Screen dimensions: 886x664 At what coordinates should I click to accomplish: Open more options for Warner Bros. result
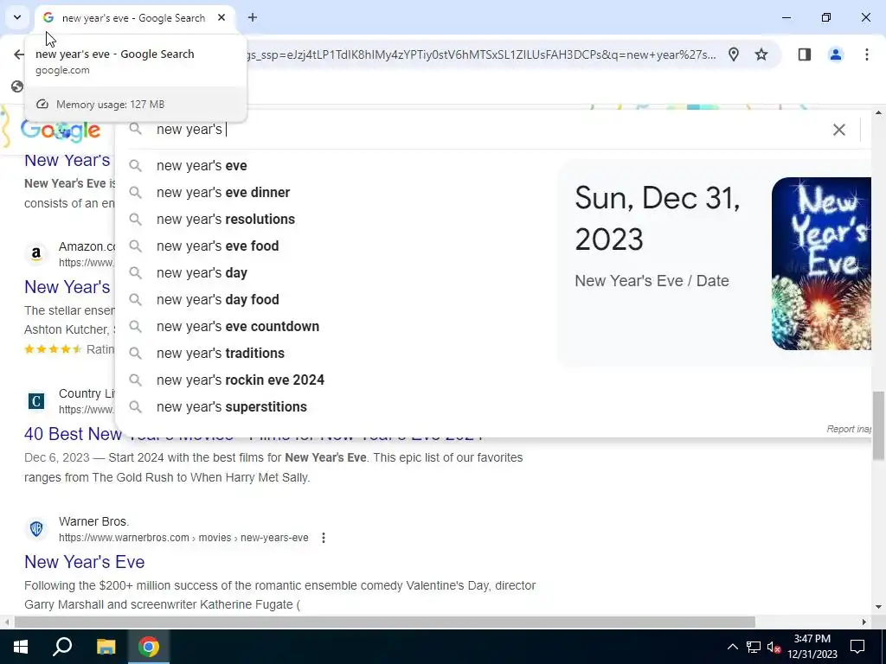pos(324,538)
